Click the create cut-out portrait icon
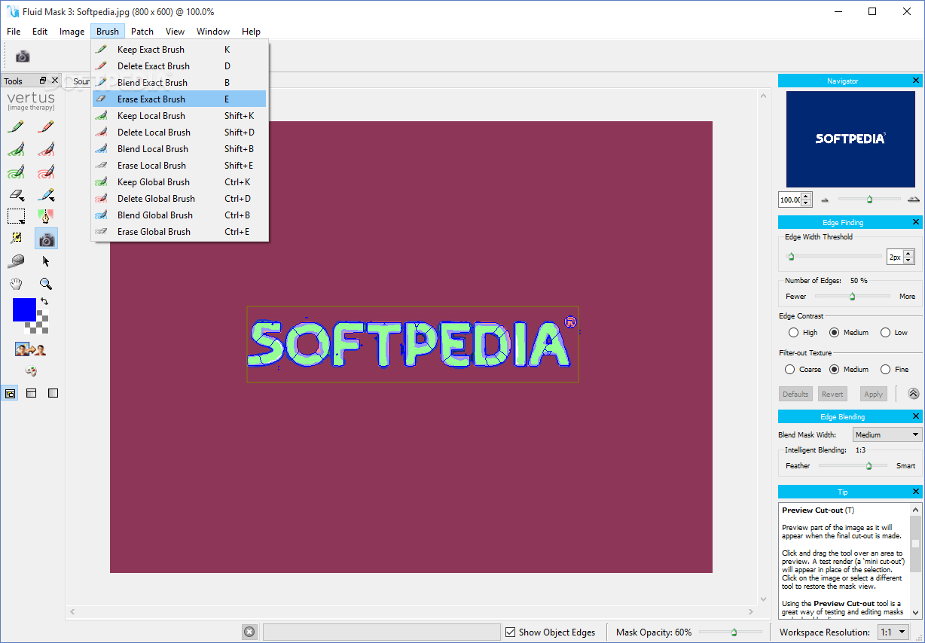 30,349
